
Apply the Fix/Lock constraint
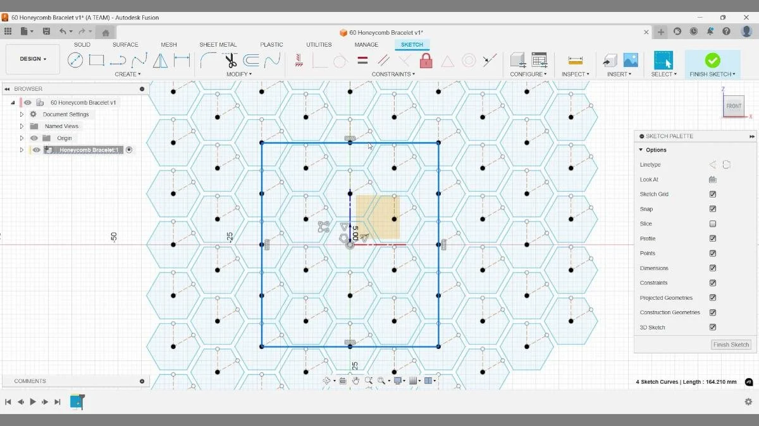pos(426,61)
